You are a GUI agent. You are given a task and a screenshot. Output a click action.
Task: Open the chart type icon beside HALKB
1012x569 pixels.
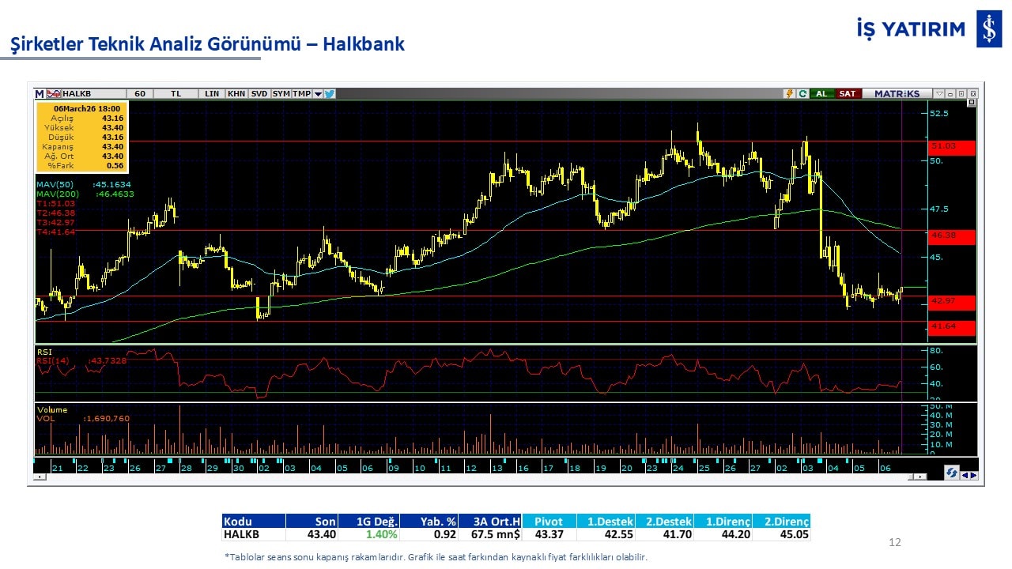(54, 93)
